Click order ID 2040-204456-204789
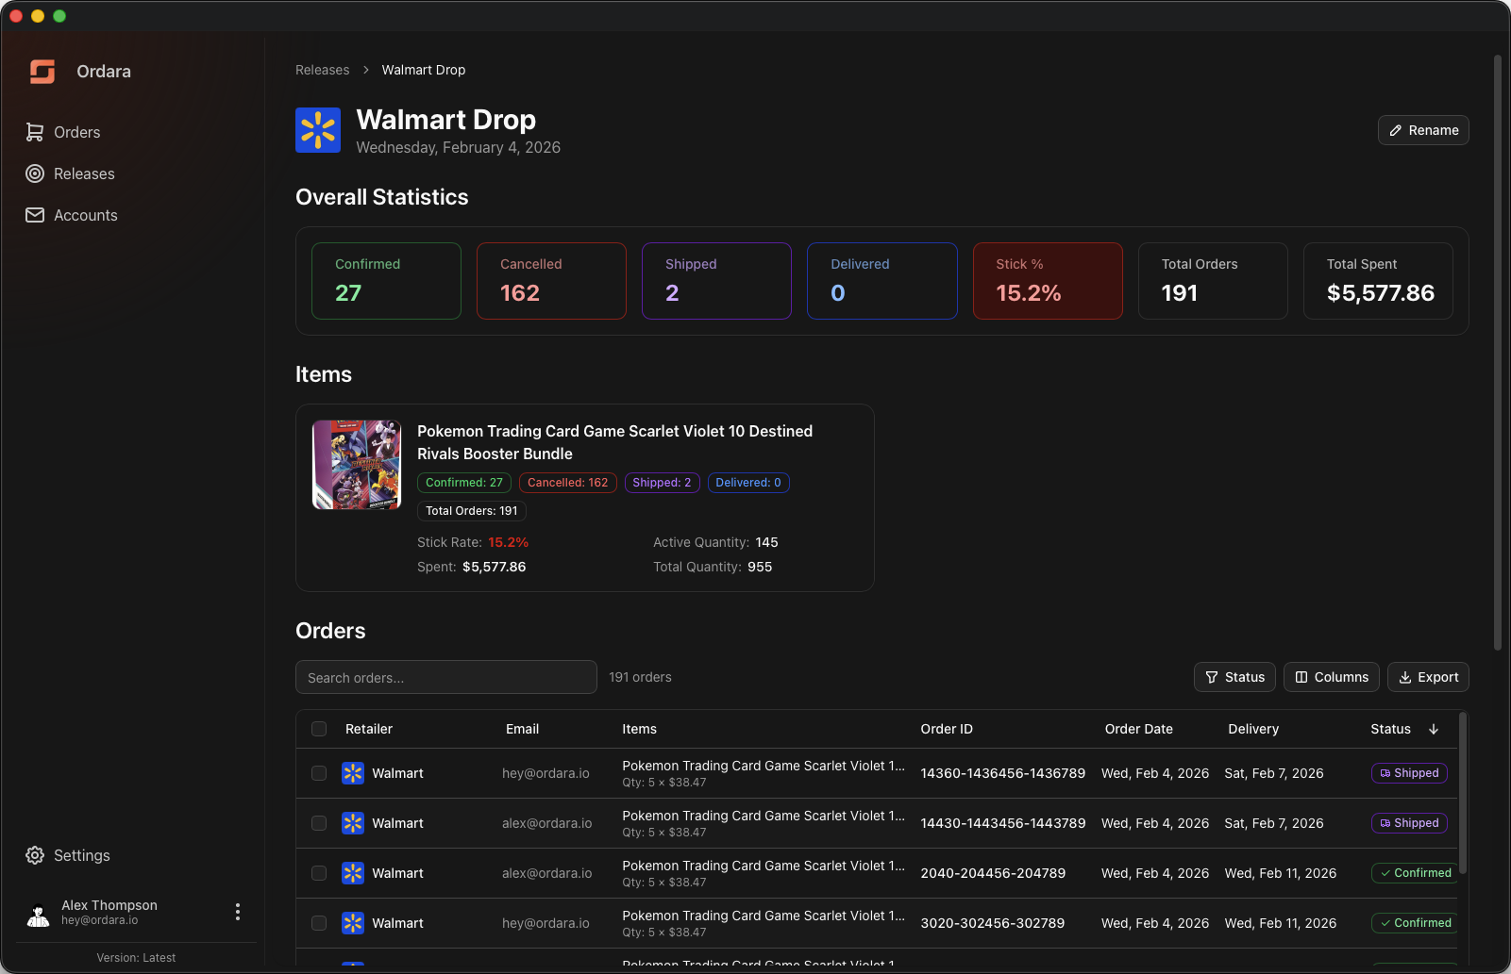 tap(993, 873)
